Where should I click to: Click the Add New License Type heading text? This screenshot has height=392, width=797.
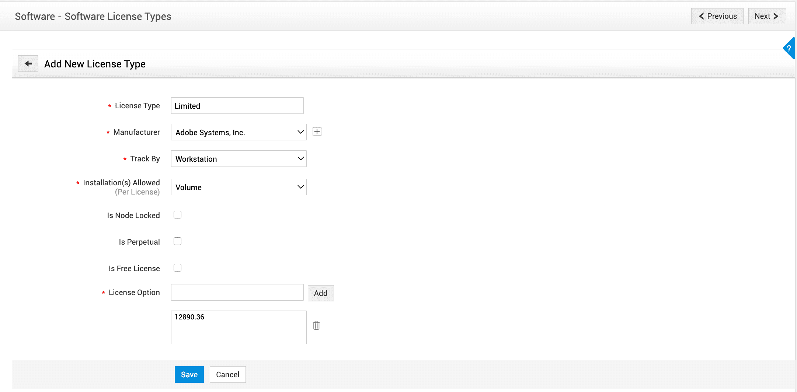click(95, 64)
